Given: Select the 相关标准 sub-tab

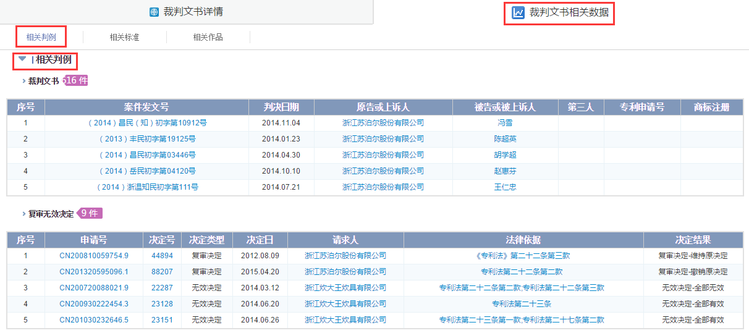Looking at the screenshot, I should pyautogui.click(x=124, y=37).
